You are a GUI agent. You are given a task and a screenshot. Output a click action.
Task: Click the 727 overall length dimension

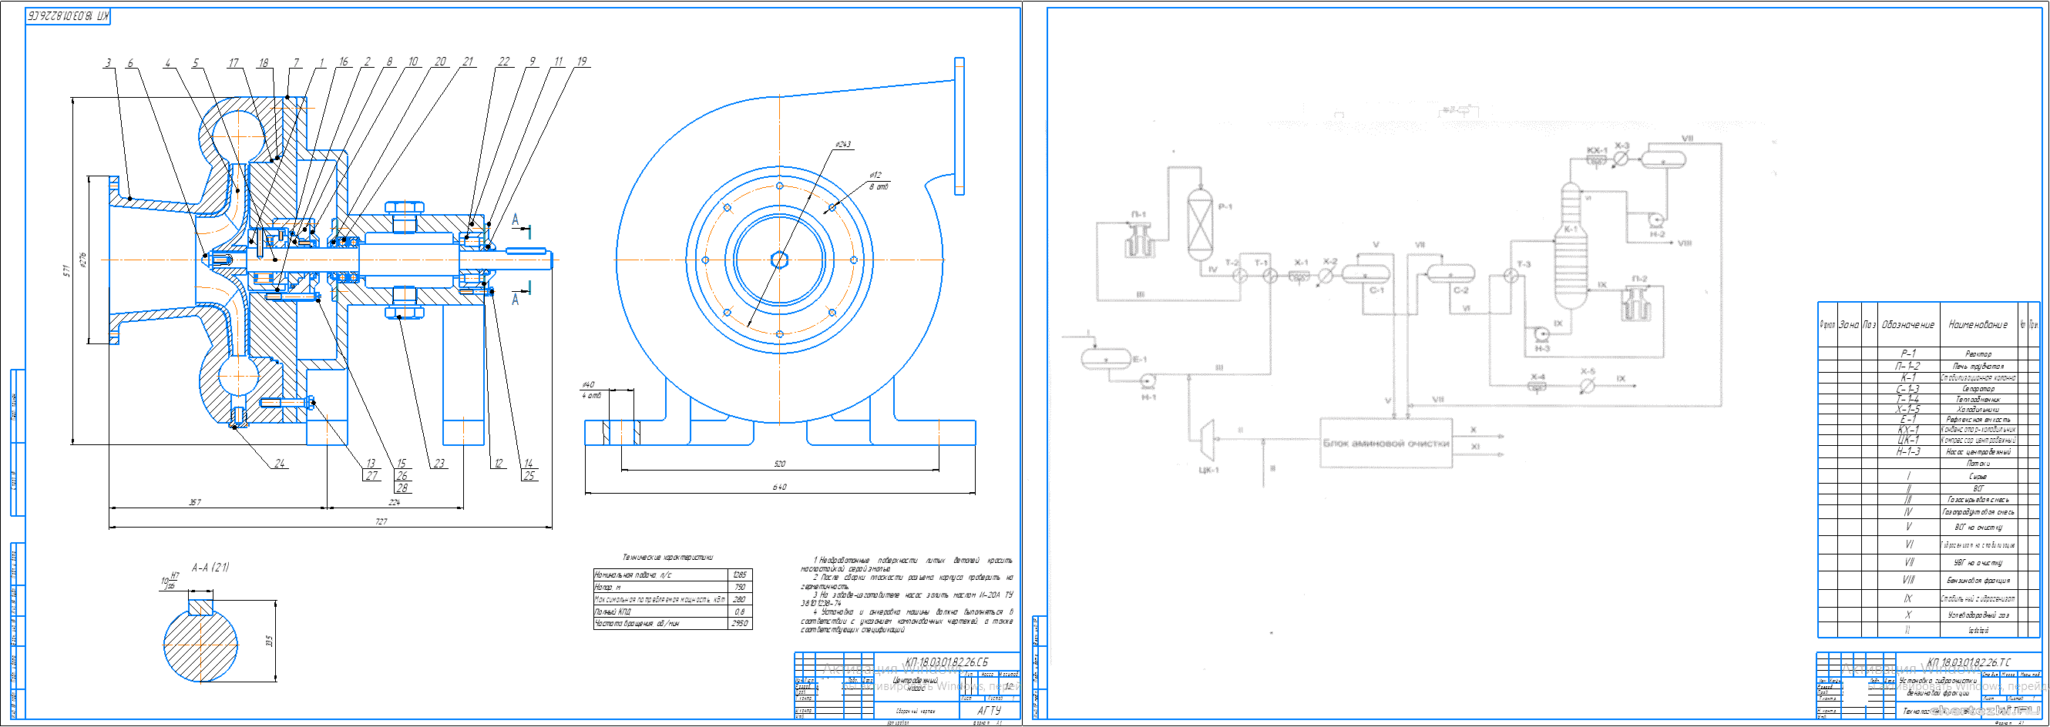point(381,522)
